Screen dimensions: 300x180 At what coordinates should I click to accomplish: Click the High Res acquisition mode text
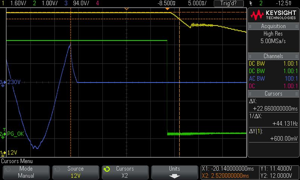coord(273,34)
